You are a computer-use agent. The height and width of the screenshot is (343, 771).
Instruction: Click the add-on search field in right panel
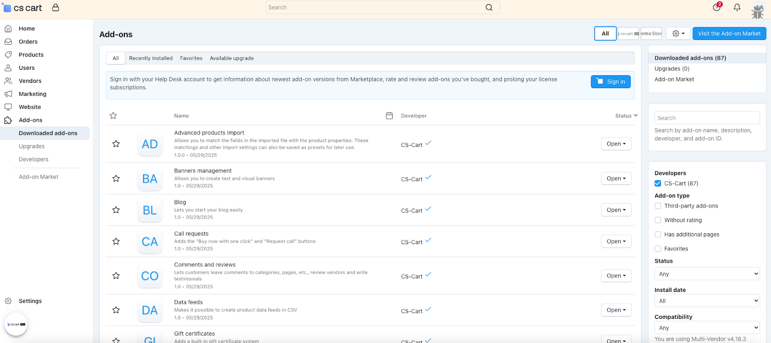(x=707, y=118)
